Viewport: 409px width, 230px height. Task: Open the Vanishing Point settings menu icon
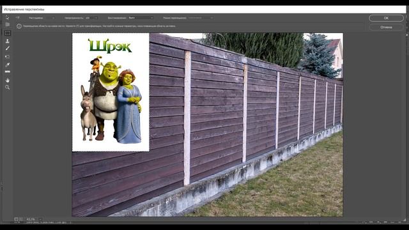click(17, 17)
